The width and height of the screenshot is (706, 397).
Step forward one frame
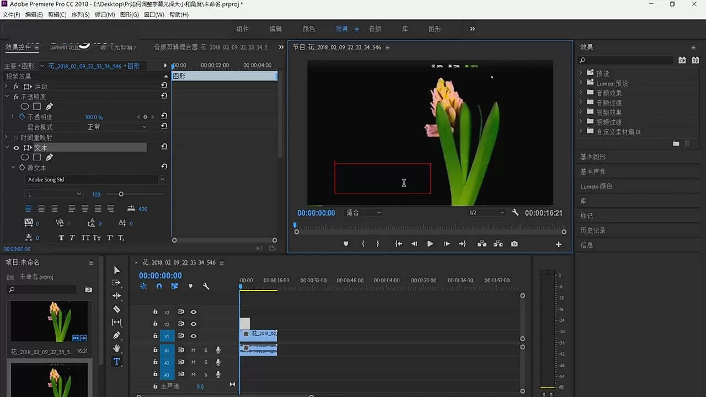point(447,244)
